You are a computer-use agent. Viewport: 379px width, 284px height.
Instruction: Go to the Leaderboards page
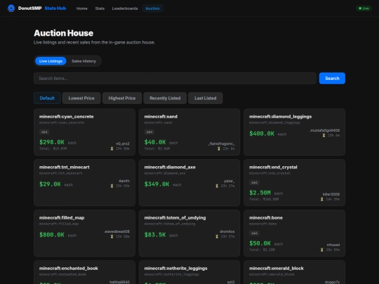point(125,8)
